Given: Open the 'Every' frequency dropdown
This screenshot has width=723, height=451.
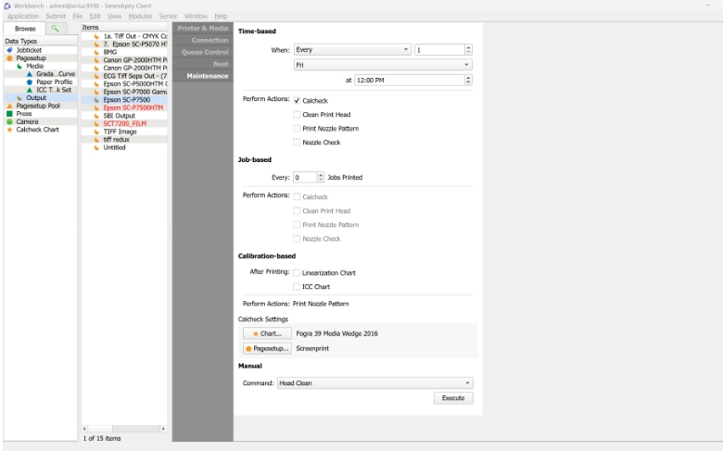Looking at the screenshot, I should [352, 50].
